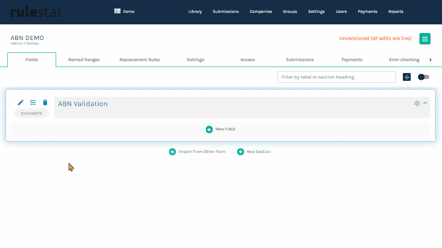This screenshot has width=442, height=248.
Task: Switch to the form Payments tab
Action: click(x=352, y=60)
